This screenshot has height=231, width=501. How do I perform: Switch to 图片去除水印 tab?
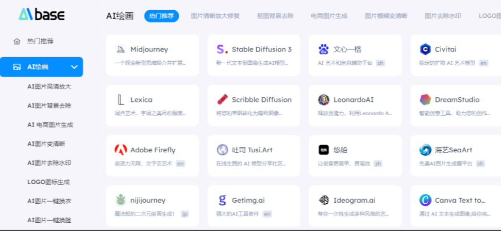click(x=443, y=16)
